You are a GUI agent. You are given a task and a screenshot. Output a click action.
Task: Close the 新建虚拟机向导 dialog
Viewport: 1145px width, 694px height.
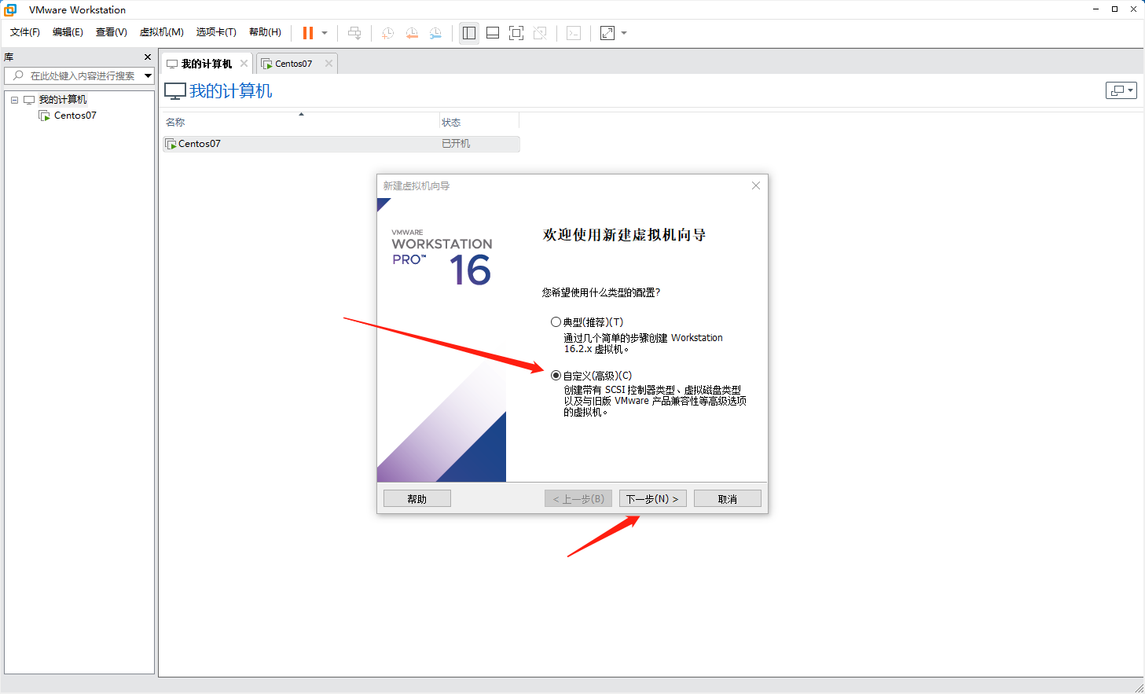pos(756,185)
